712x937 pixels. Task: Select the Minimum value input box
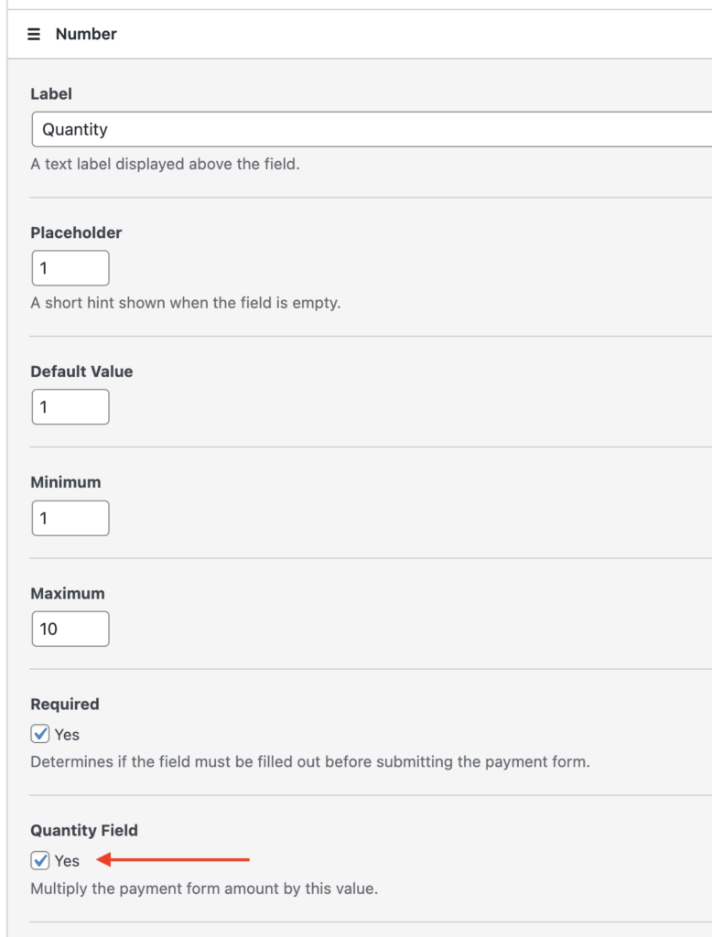coord(70,518)
